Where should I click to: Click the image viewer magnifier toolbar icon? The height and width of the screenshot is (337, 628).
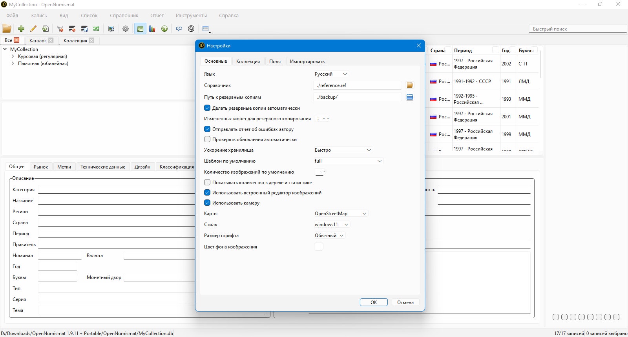coord(111,29)
